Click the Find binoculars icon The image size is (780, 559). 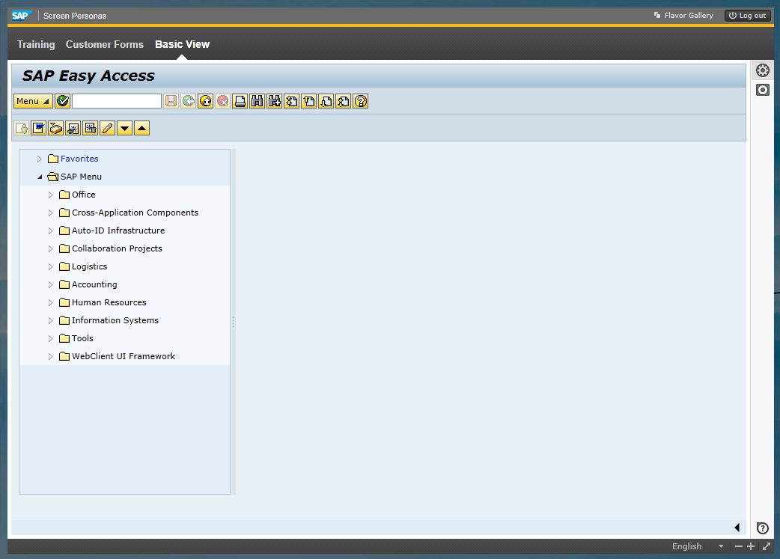point(258,102)
